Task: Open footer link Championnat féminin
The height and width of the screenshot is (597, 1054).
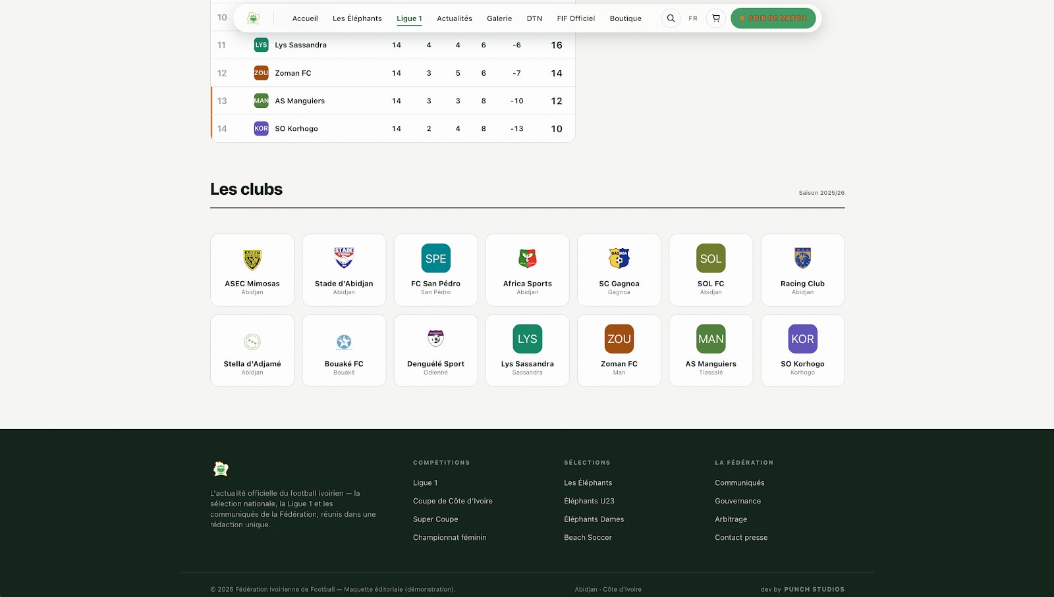Action: [x=450, y=538]
